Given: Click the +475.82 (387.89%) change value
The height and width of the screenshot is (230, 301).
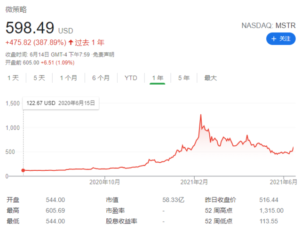Looking at the screenshot, I should click(x=36, y=42).
